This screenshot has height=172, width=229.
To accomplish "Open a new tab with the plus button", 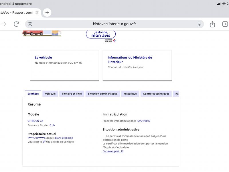I will 47,12.
